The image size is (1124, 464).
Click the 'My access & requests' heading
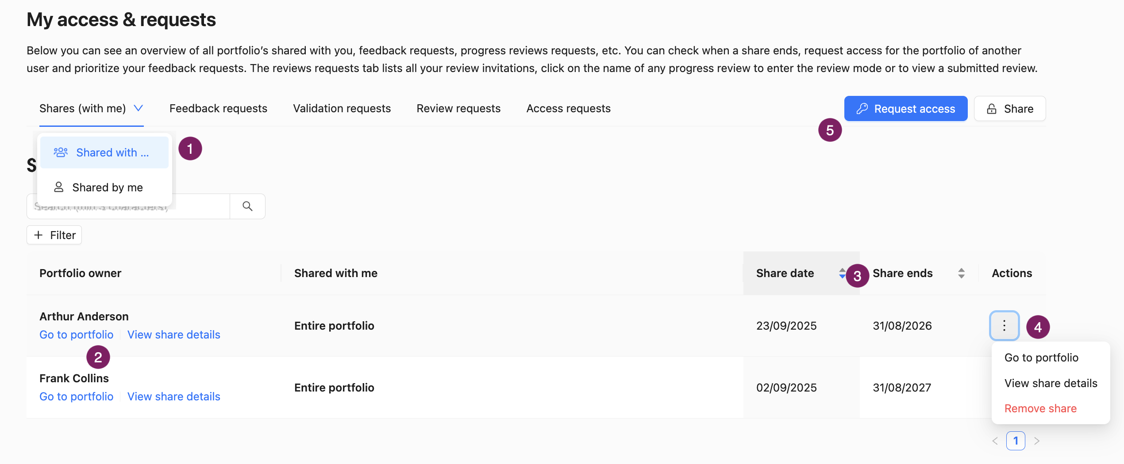point(121,19)
